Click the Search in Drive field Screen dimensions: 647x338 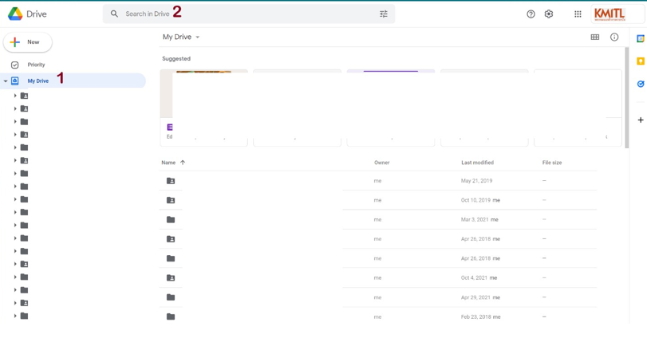pos(239,14)
